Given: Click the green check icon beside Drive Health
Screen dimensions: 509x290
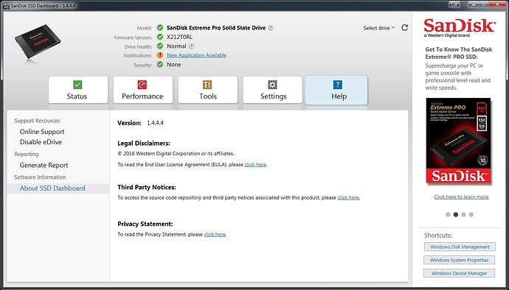Looking at the screenshot, I should [x=160, y=46].
